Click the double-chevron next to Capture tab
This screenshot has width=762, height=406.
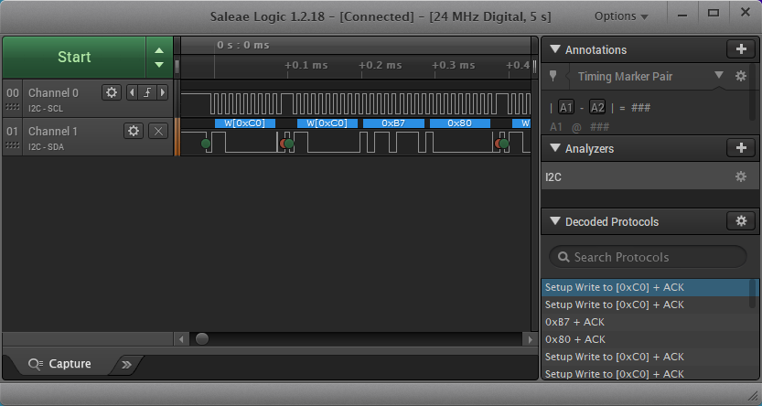point(126,364)
